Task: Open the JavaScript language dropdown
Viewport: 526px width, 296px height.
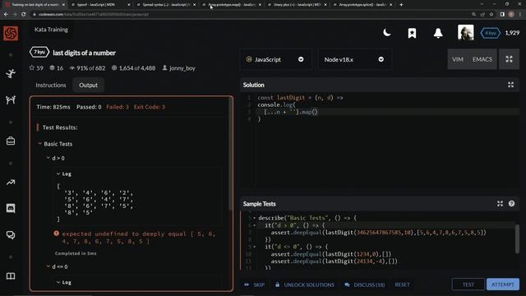Action: 275,59
